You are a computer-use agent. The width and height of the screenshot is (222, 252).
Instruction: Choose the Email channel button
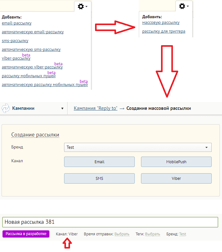click(99, 162)
